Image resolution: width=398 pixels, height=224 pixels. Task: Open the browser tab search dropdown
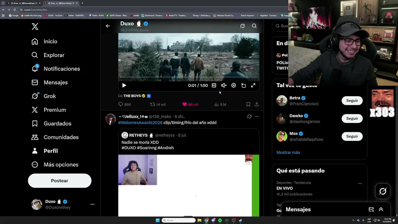pyautogui.click(x=3, y=3)
